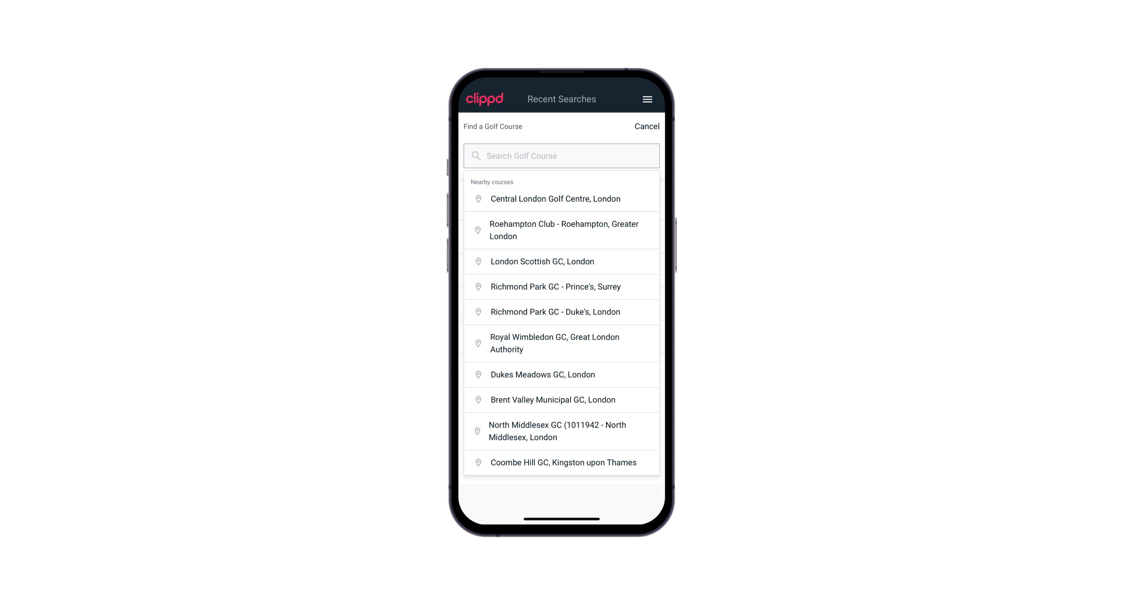Select Richmond Park GC - Duke's, London
The image size is (1124, 605).
click(562, 312)
